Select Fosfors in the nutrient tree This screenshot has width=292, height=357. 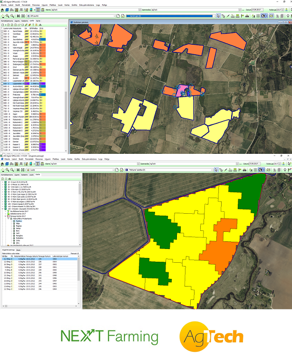pos(19,221)
